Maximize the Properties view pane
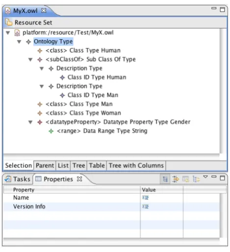Screen dimensions: 230x252 [x=223, y=178]
